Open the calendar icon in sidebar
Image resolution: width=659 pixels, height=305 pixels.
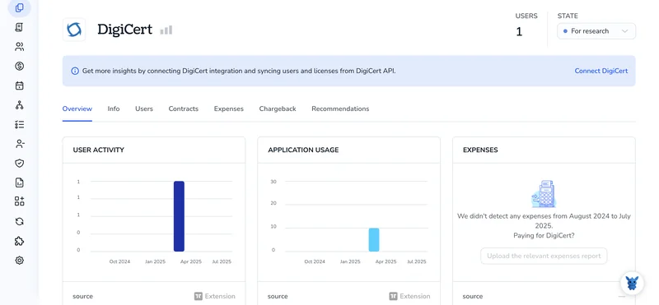pyautogui.click(x=19, y=85)
